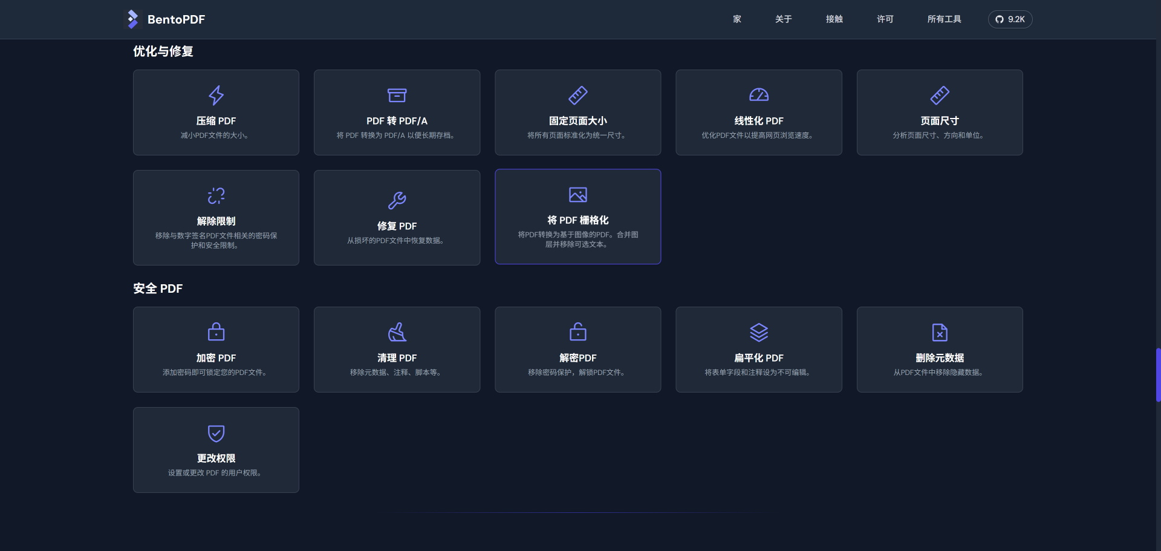This screenshot has height=551, width=1161.
Task: Click the 解密PDF unlock tool
Action: coord(577,350)
